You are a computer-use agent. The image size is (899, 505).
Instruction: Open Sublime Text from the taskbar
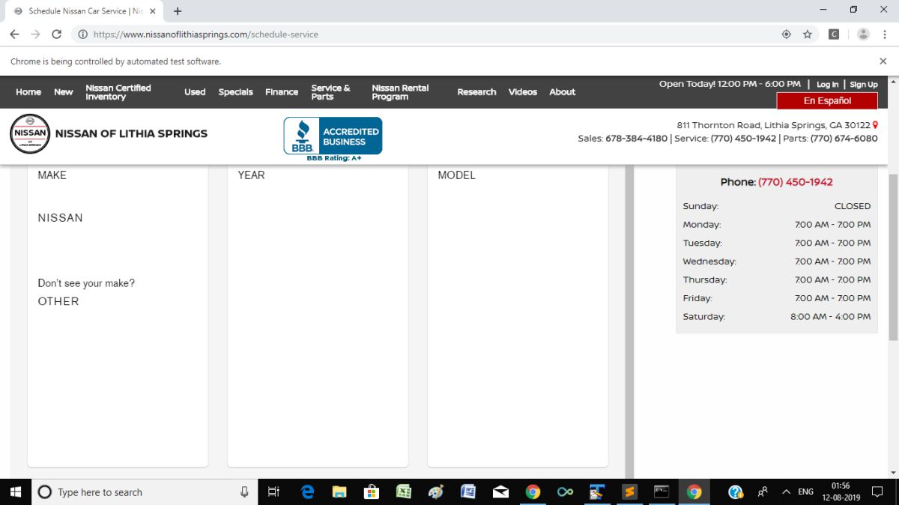(x=630, y=492)
